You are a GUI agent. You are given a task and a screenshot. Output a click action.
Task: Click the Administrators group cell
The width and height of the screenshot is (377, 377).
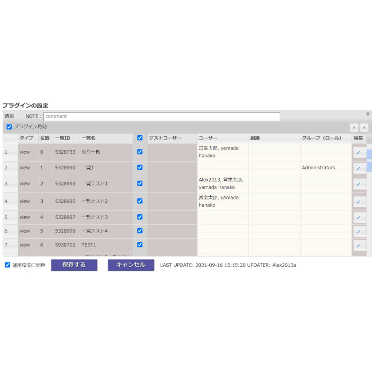click(326, 168)
